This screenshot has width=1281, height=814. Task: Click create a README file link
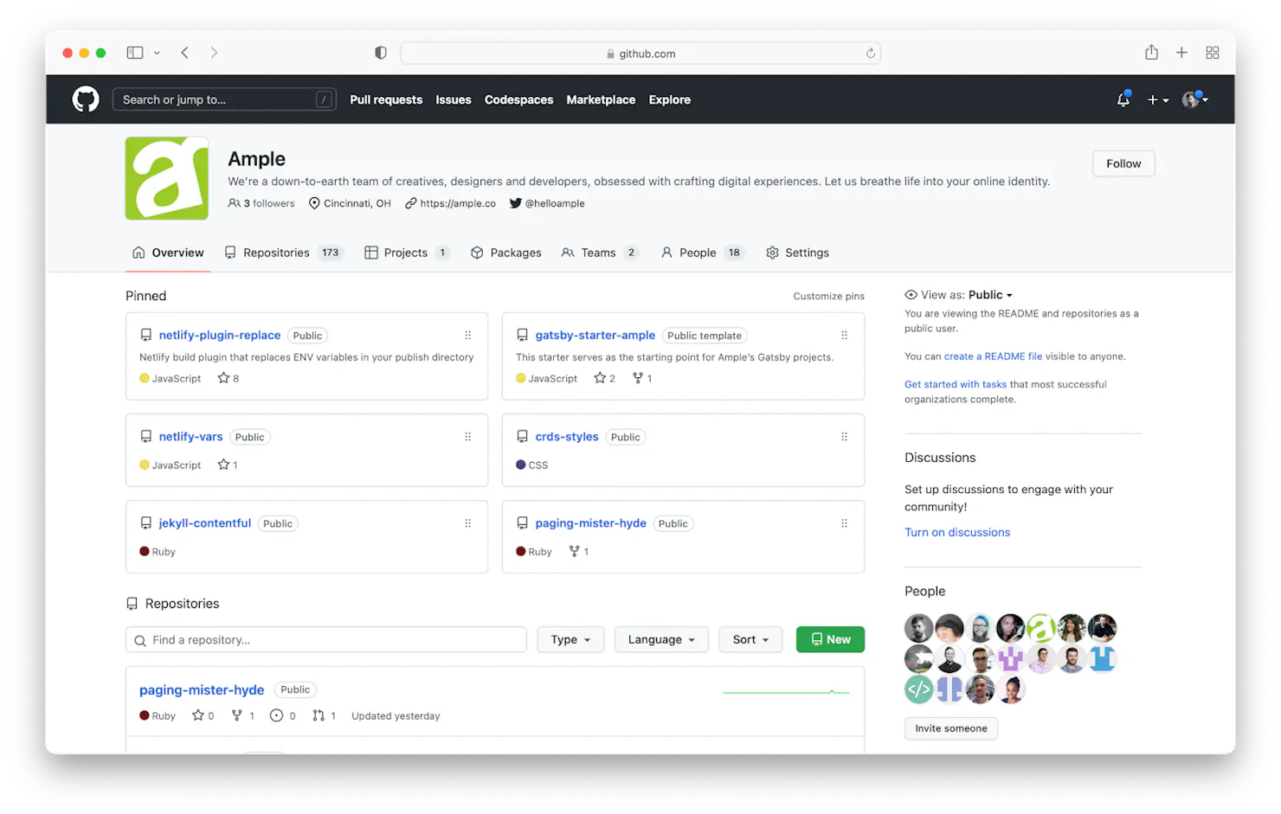click(993, 356)
